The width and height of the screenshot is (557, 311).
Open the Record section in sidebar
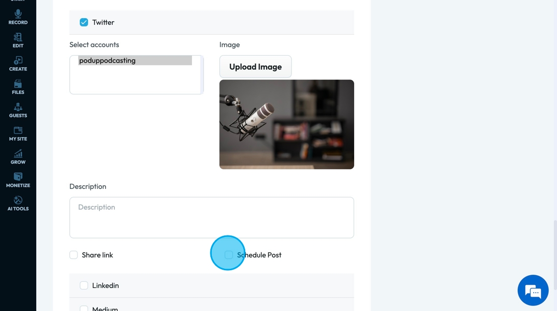click(x=18, y=17)
